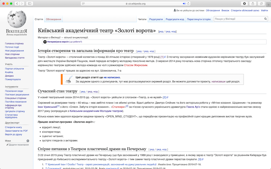This screenshot has height=169, width=271.
Task: Open Посилання сюди tool link
Action: (x=14, y=91)
